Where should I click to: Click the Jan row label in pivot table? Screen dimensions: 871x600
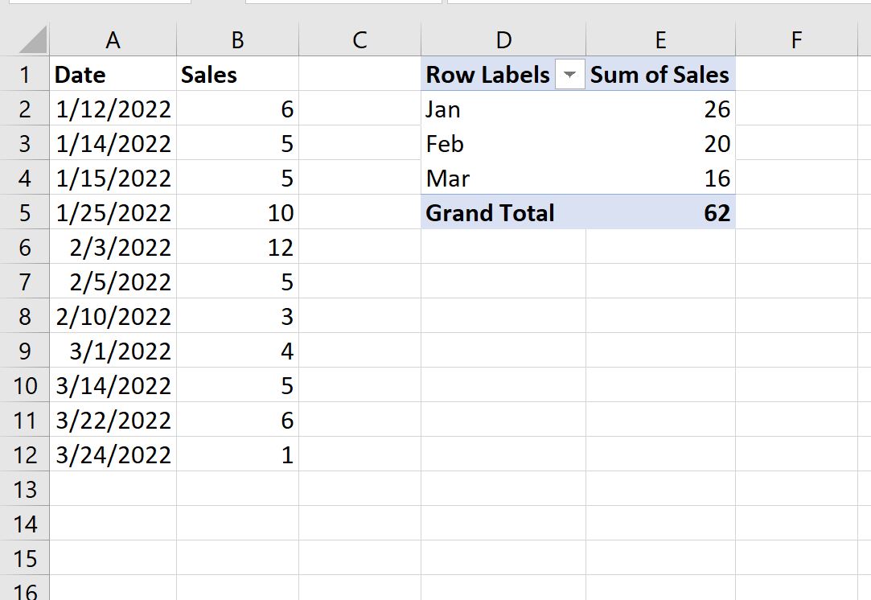point(503,109)
